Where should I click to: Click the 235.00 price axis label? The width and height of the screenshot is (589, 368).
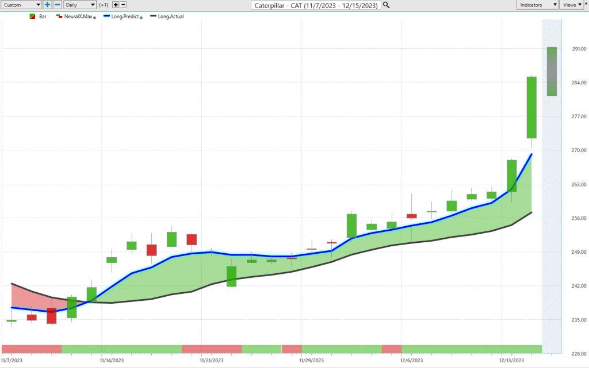(x=579, y=320)
